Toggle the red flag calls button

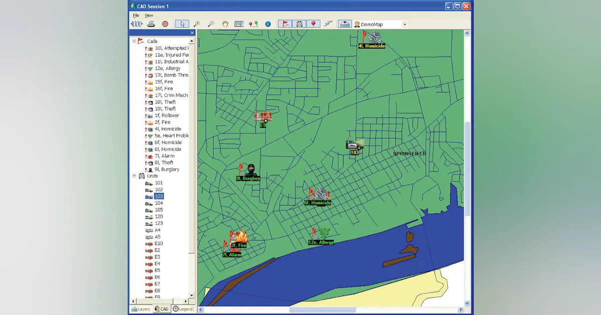point(285,24)
